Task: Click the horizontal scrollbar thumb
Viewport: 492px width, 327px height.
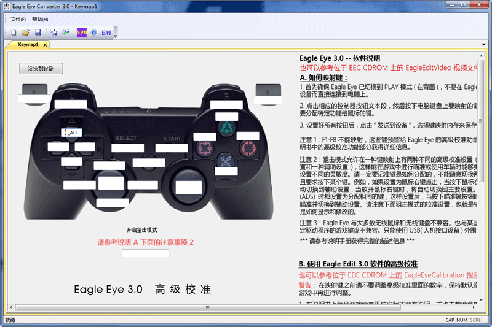Action: click(x=208, y=307)
